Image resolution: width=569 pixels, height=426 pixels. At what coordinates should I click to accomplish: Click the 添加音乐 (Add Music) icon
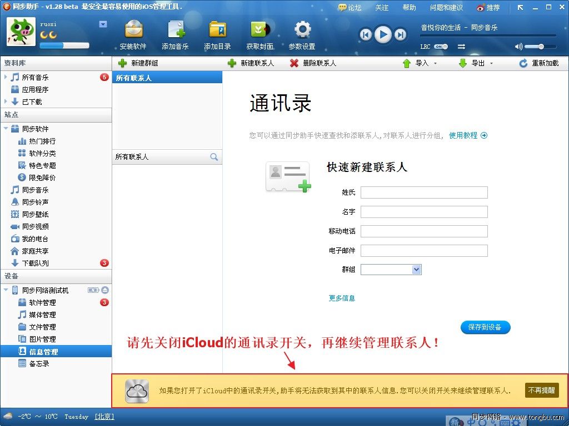tap(175, 32)
